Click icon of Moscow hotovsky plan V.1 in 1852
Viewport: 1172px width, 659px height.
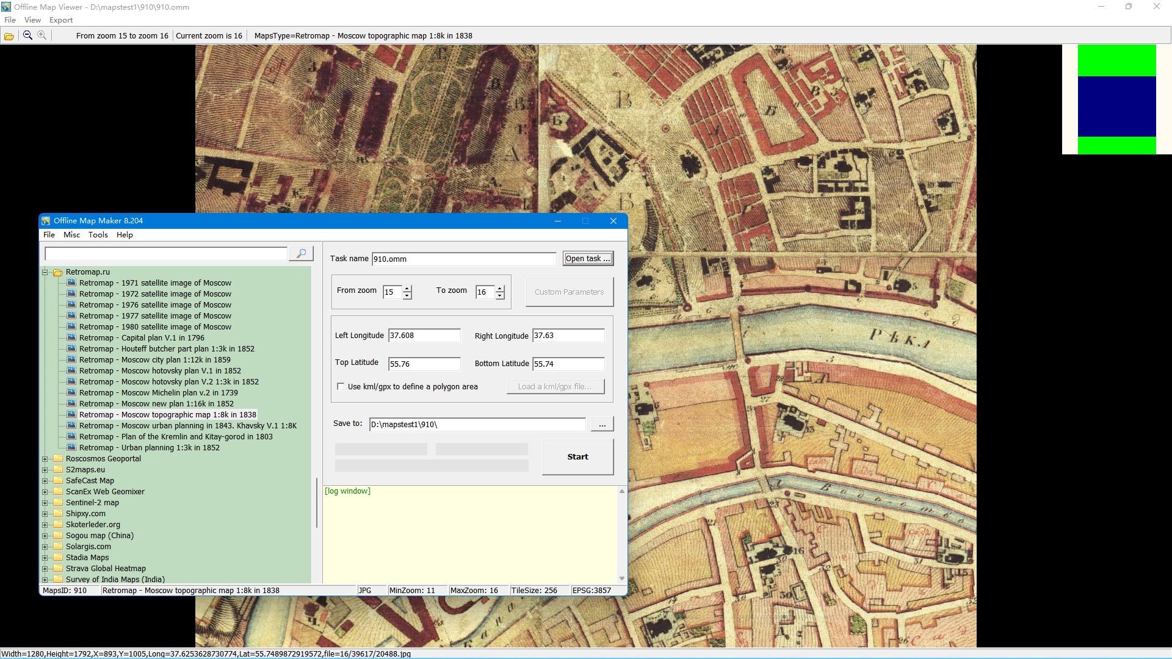(x=71, y=370)
